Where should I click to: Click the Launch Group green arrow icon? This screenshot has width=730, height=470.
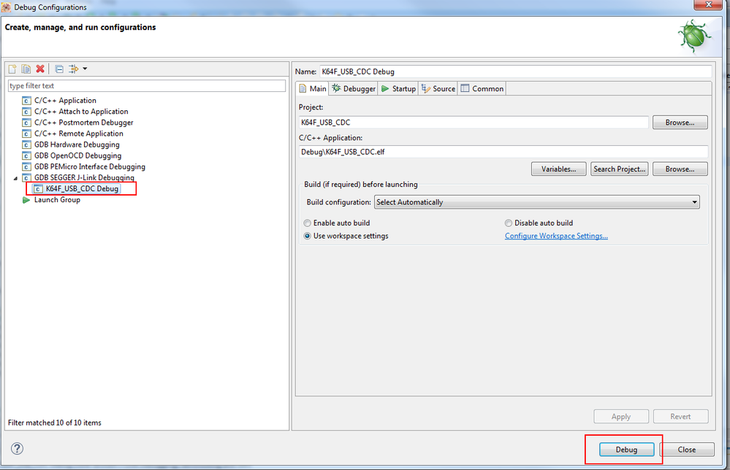26,200
